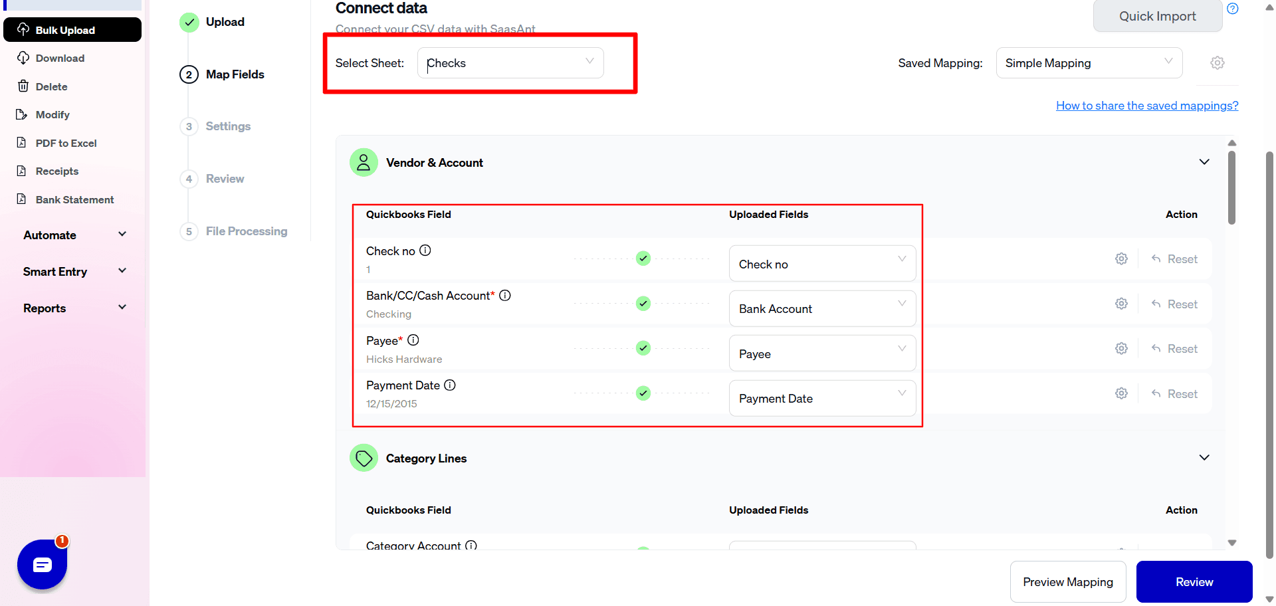Image resolution: width=1276 pixels, height=606 pixels.
Task: Open the chat support bubble
Action: 42,564
